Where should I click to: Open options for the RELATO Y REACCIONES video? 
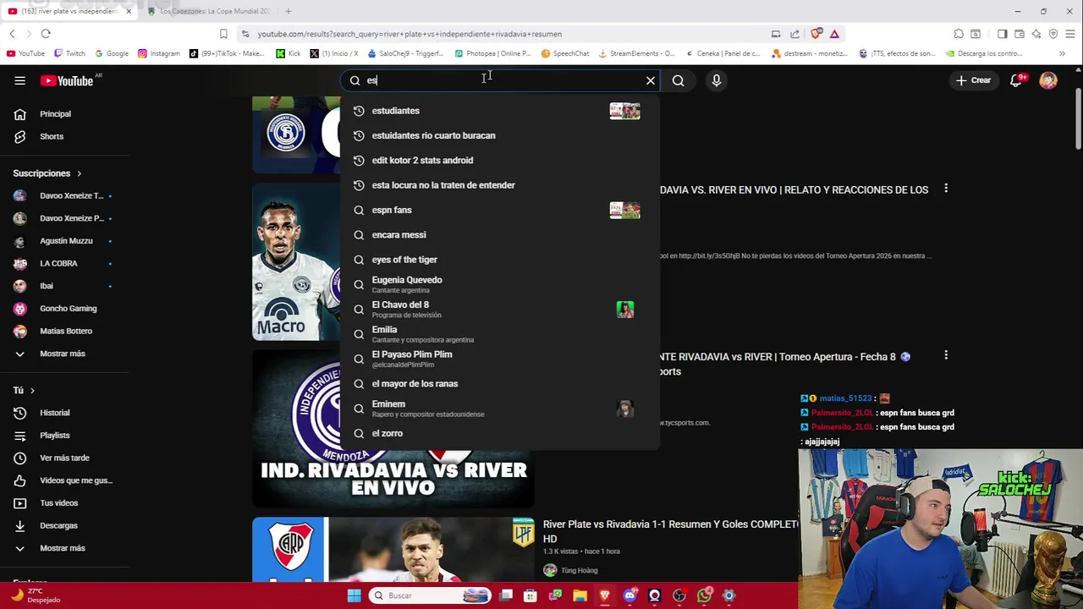coord(946,188)
